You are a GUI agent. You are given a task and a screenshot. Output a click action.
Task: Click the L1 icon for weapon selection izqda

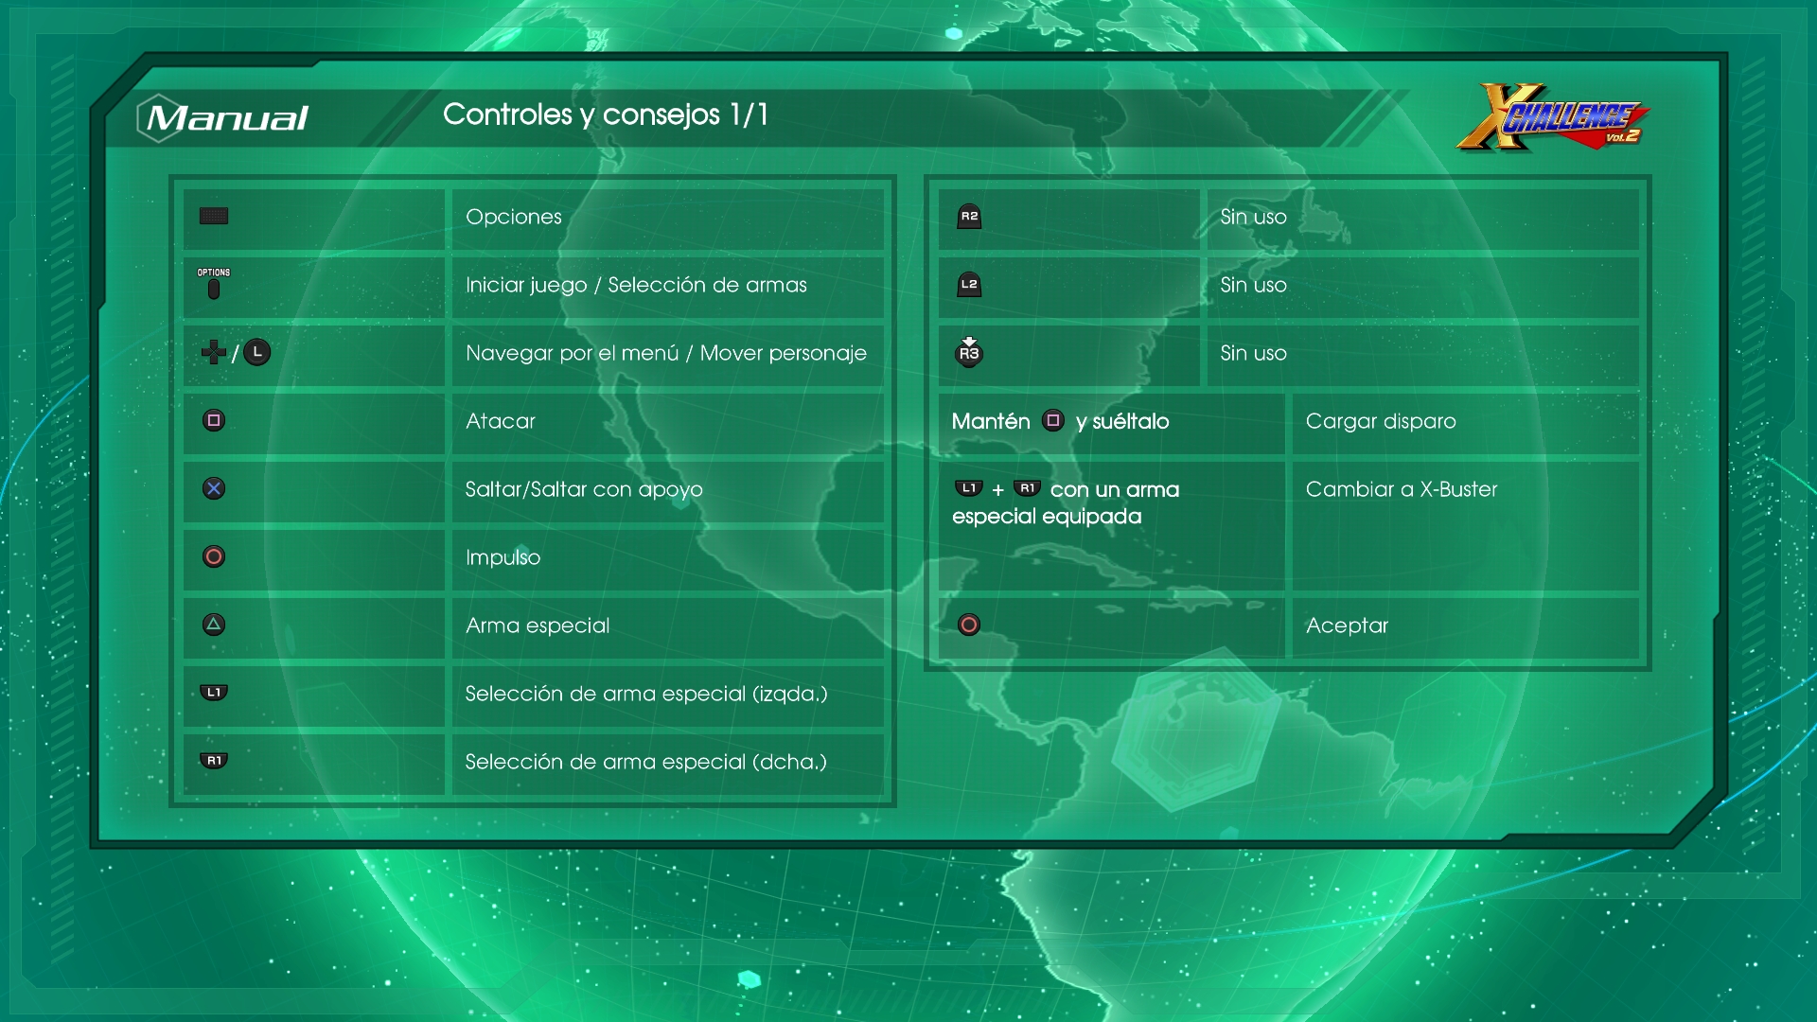[214, 693]
